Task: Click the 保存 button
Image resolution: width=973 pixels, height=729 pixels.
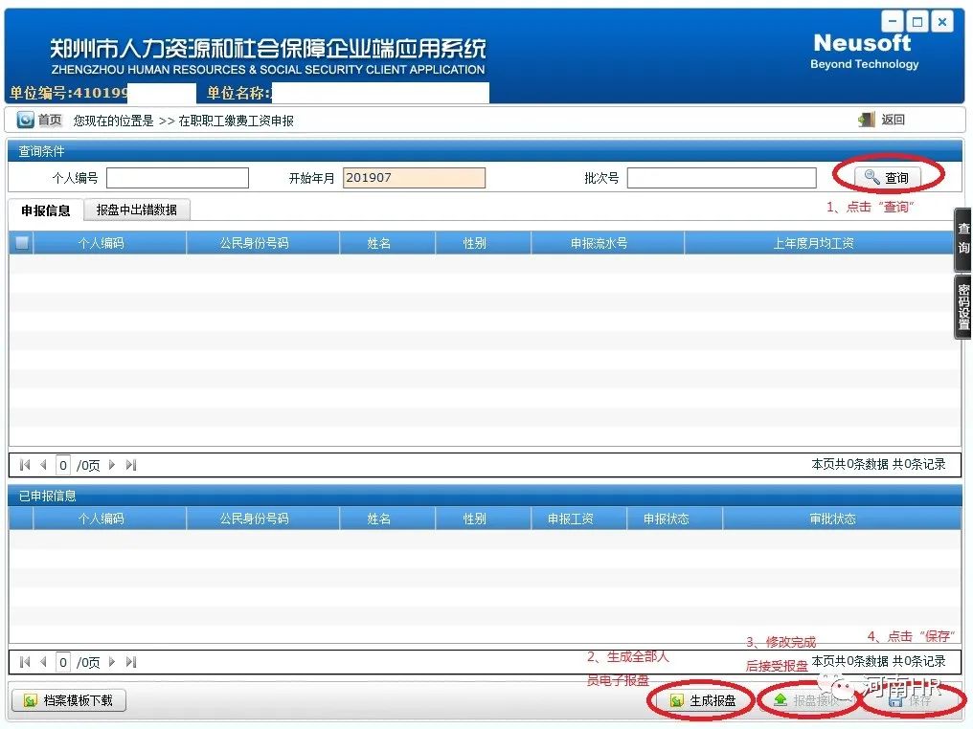Action: pos(911,700)
